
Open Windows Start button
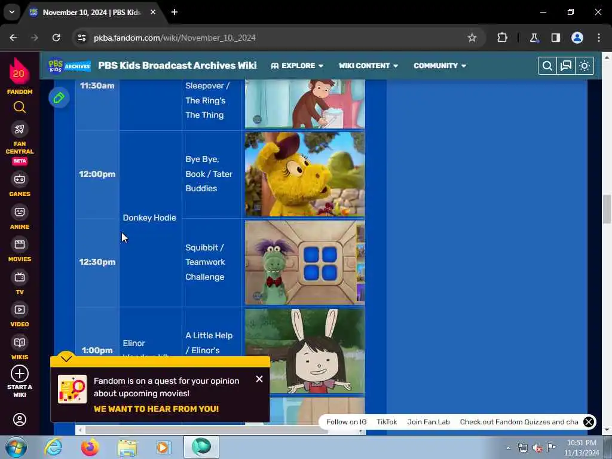(16, 447)
